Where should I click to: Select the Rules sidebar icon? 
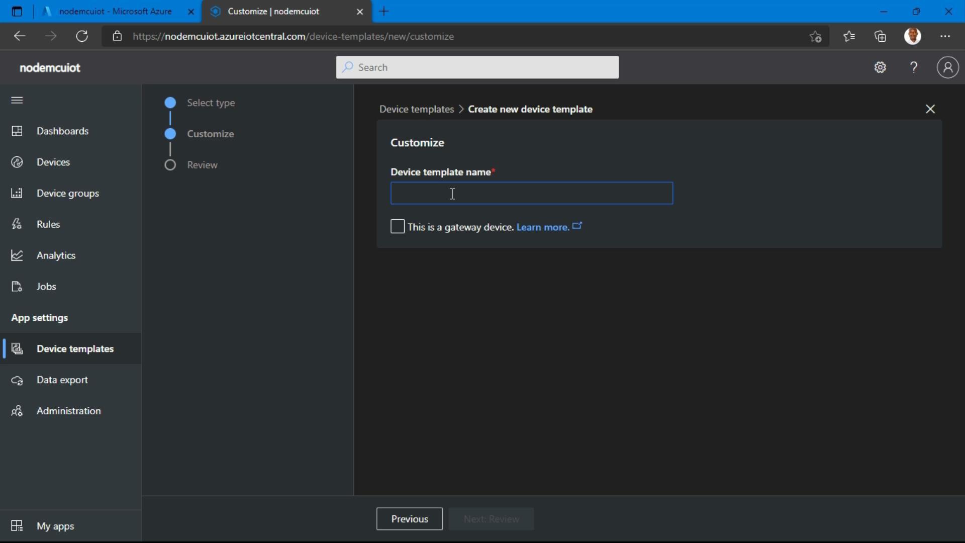click(17, 224)
